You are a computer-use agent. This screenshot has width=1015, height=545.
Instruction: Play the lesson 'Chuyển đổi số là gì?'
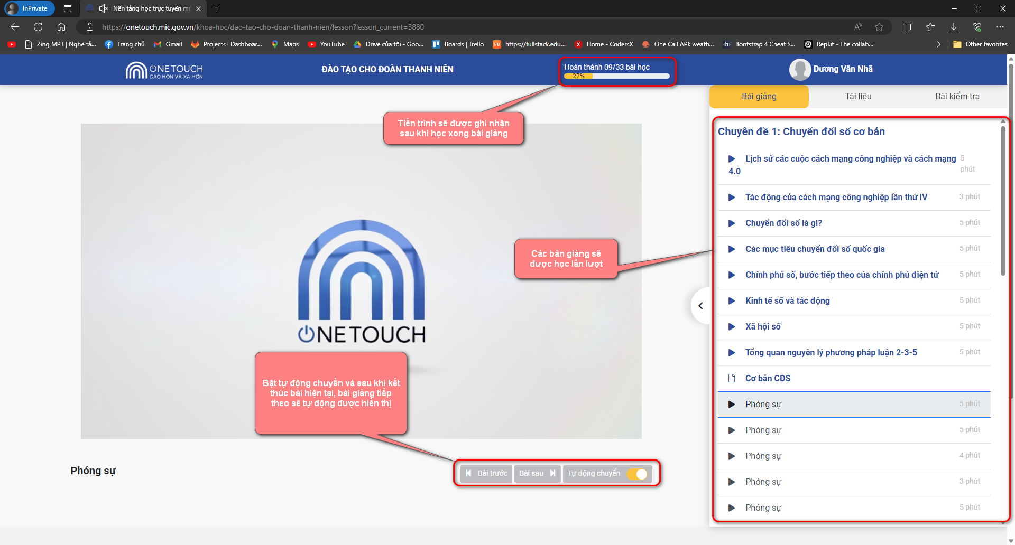[x=732, y=223]
